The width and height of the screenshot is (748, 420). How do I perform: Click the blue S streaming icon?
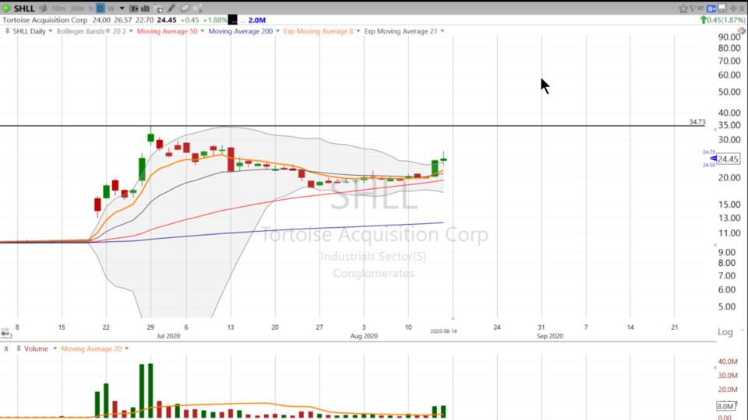711,8
